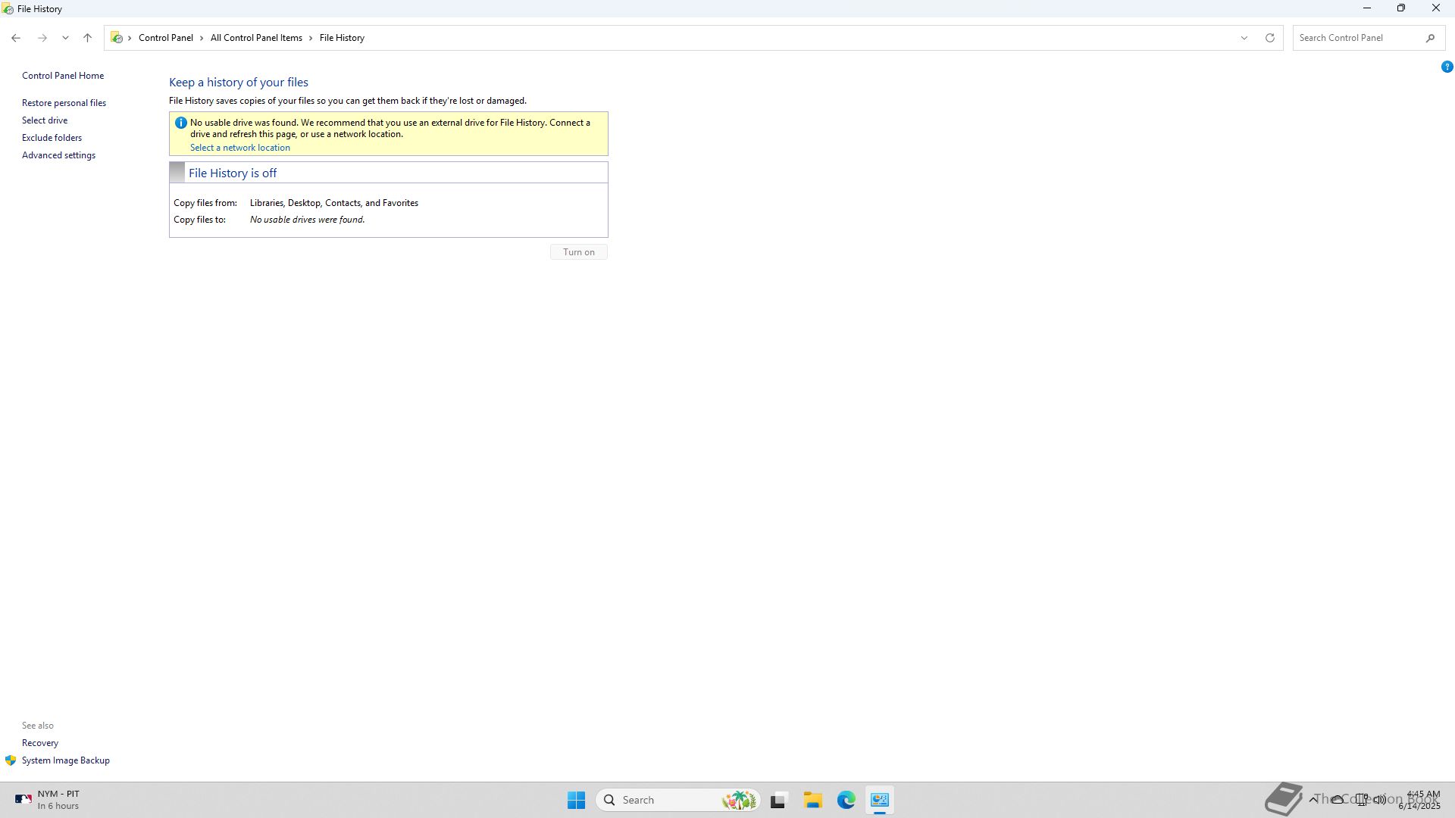This screenshot has width=1455, height=818.
Task: Click Control Panel breadcrumb segment
Action: [x=165, y=38]
